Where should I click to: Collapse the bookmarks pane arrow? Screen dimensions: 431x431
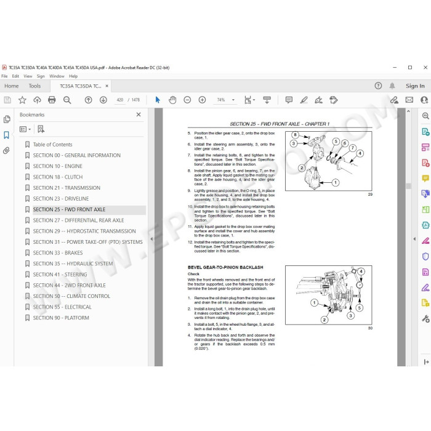(151, 239)
